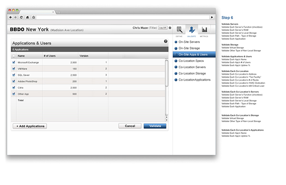Viewport: 286px width, 185px height.
Task: Go back with the browser back arrow
Action: (x=10, y=17)
